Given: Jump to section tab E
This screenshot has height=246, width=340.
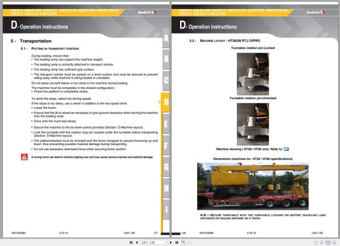Looking at the screenshot, I should tap(165, 123).
